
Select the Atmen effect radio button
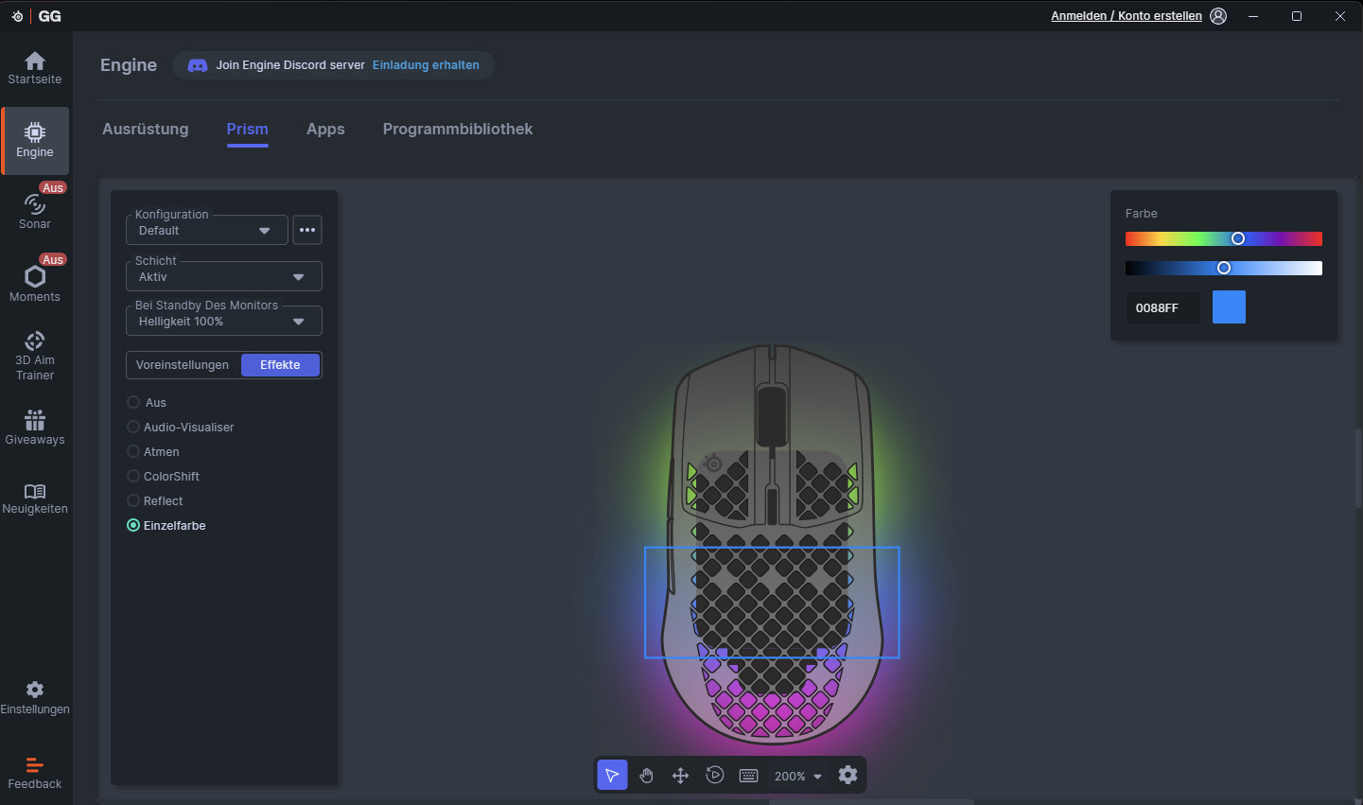point(133,452)
